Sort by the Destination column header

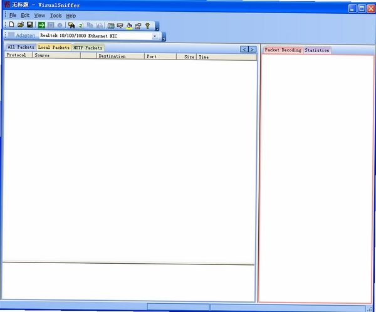pos(120,56)
